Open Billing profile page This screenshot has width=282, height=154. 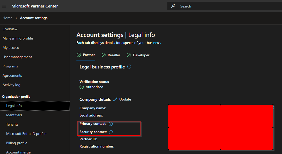(x=17, y=143)
